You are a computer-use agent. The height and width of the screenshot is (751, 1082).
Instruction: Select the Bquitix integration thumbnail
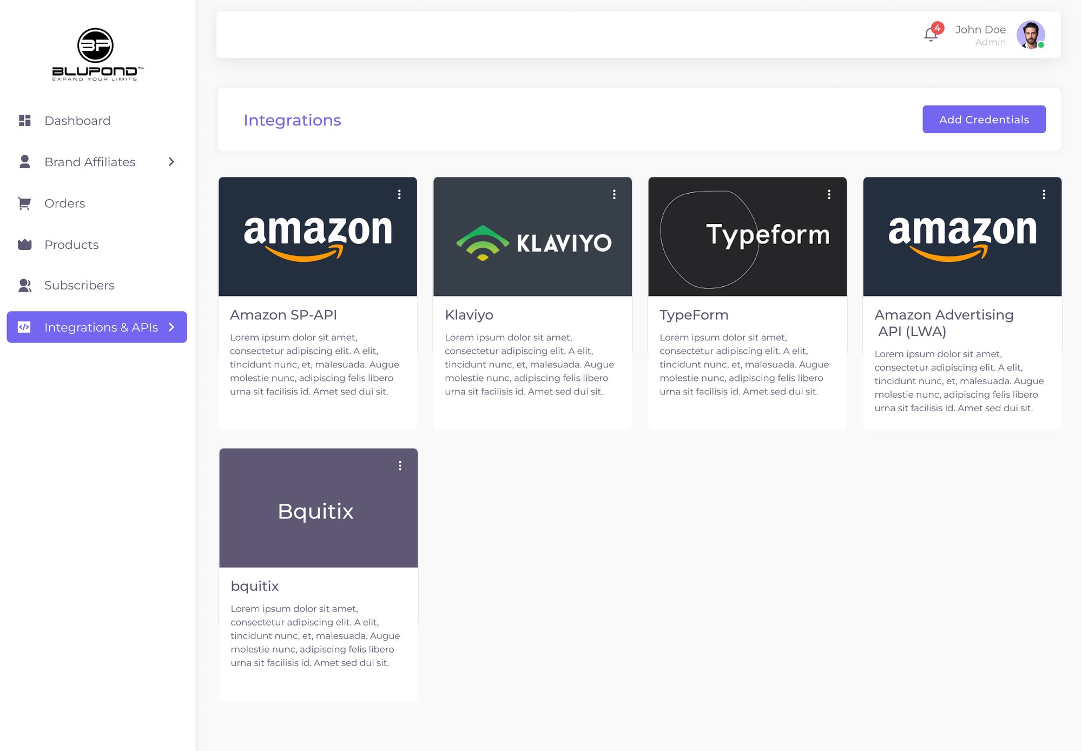[x=318, y=508]
